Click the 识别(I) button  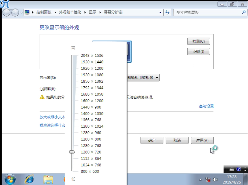(x=199, y=52)
